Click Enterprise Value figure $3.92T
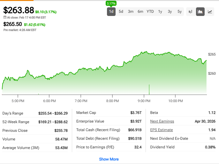The image size is (219, 164). (x=136, y=121)
